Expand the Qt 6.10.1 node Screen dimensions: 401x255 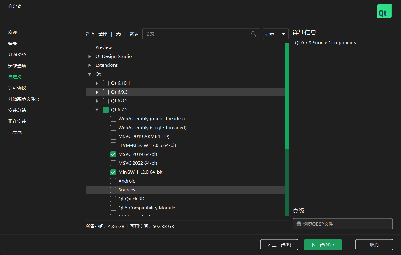[x=97, y=83]
